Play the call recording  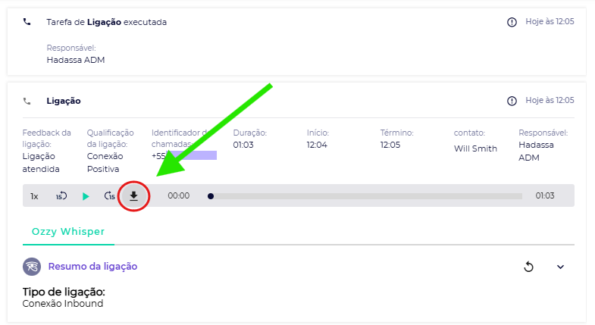pyautogui.click(x=86, y=196)
